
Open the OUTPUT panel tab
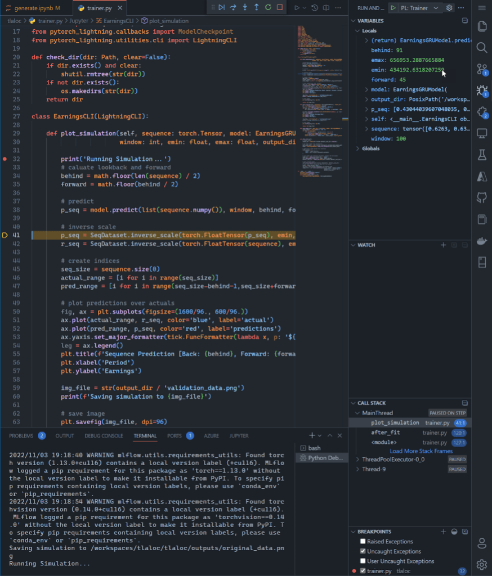[x=65, y=436]
